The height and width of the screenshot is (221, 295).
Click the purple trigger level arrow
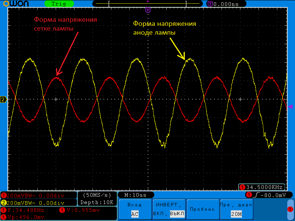(x=291, y=107)
